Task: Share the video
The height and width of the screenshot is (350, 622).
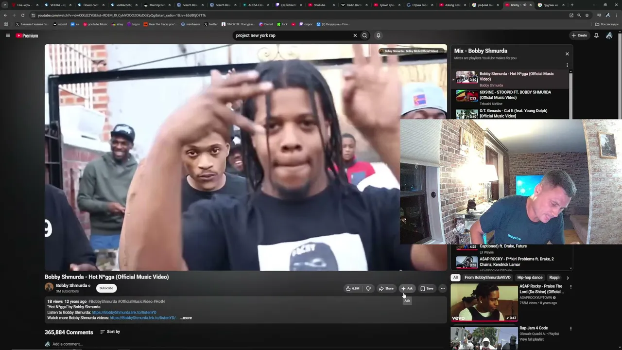Action: (386, 289)
